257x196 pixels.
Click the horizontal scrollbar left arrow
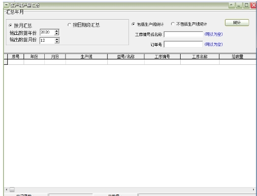coord(6,190)
